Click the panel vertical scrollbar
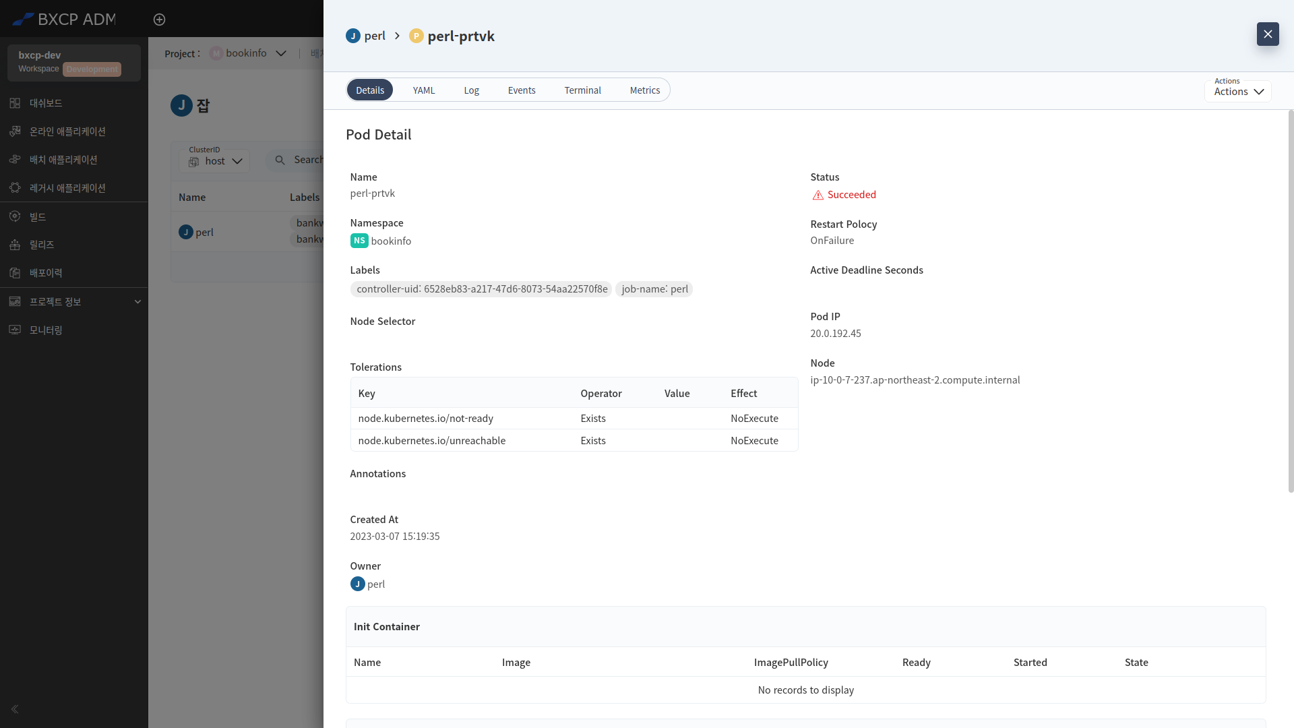 tap(1291, 301)
